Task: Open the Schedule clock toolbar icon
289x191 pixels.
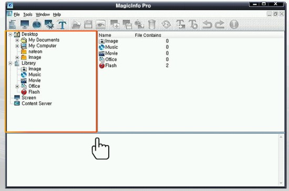Action: [x=37, y=24]
